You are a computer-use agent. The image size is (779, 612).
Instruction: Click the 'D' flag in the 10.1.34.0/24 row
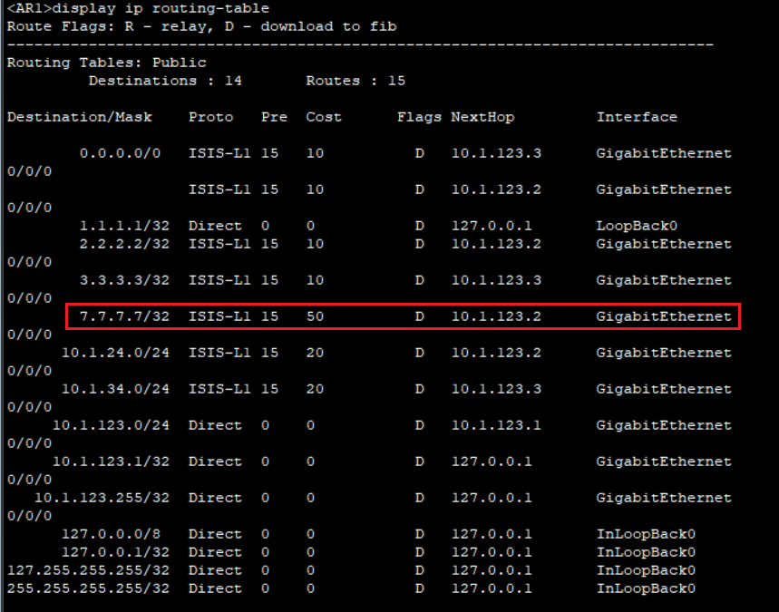(x=419, y=389)
